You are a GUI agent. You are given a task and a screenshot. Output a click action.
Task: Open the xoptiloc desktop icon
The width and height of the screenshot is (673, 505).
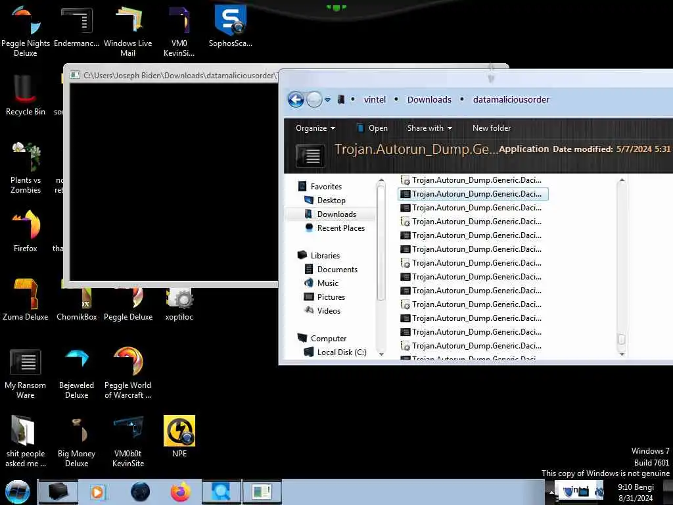click(x=179, y=305)
